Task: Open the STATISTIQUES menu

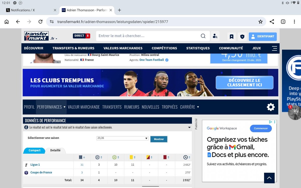Action: coord(198,48)
